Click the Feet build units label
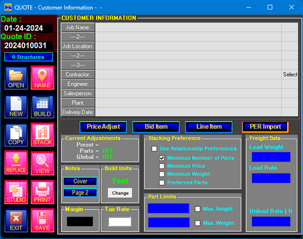303x239 pixels. point(120,181)
